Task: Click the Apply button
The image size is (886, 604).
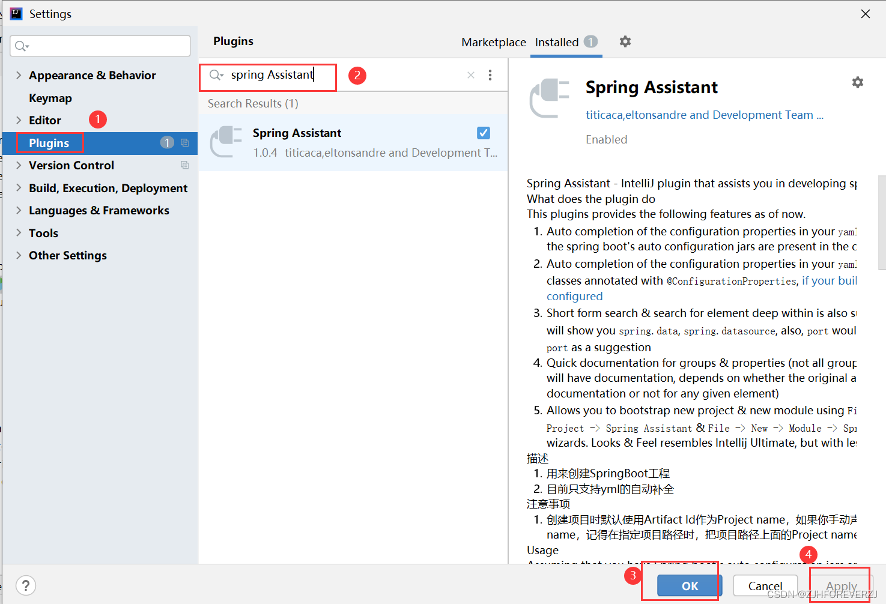Action: pyautogui.click(x=841, y=585)
